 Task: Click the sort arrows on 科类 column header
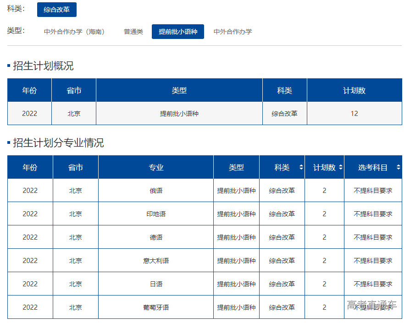tap(301, 167)
